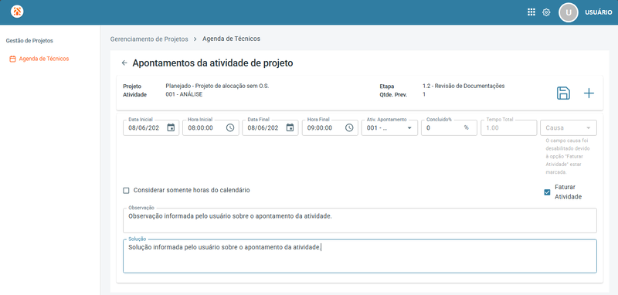Open the disabled Causa dropdown

pyautogui.click(x=569, y=127)
